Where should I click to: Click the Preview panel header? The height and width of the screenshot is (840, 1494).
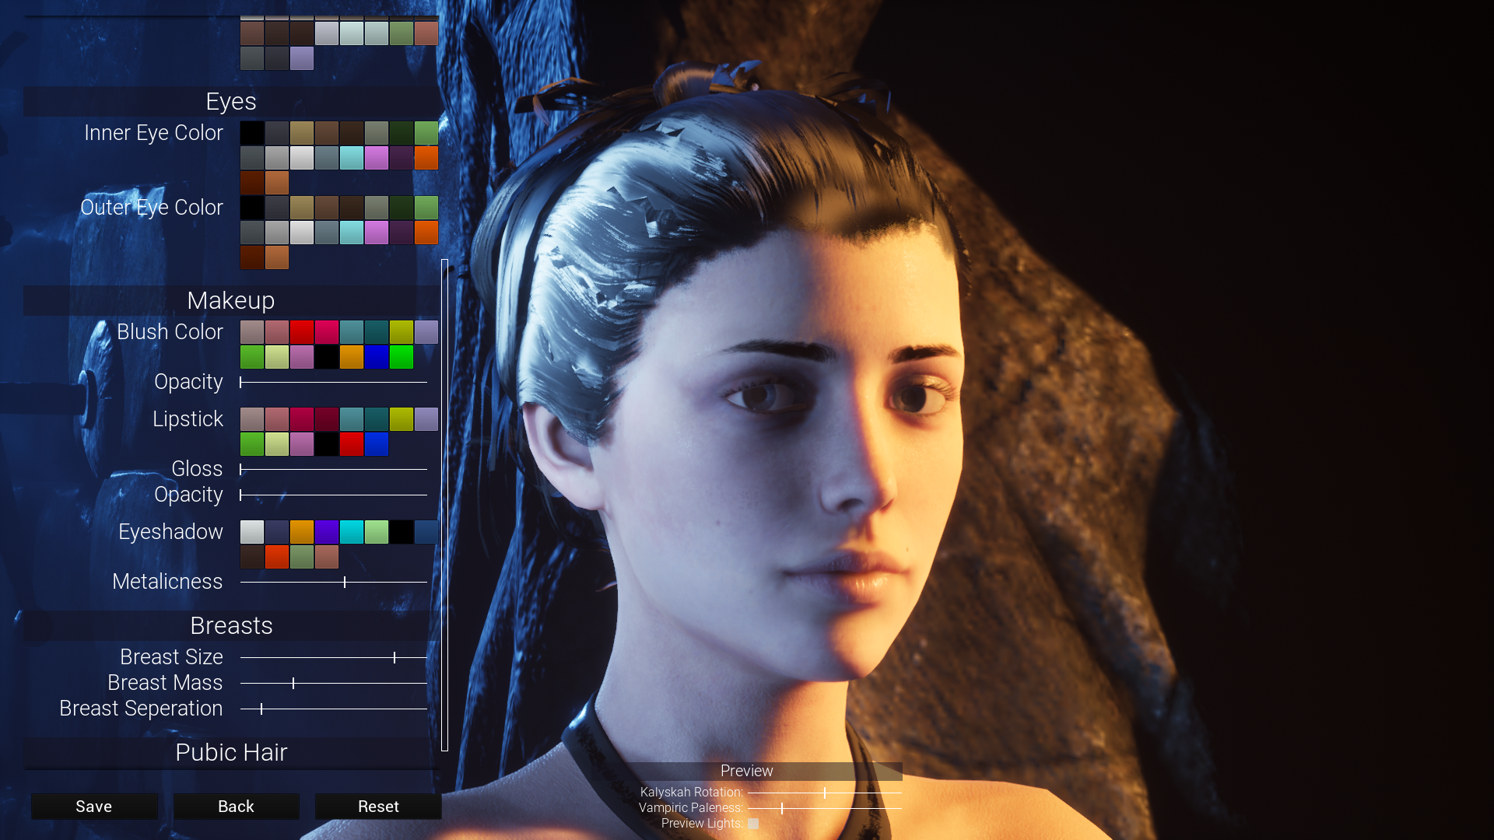[x=747, y=771]
